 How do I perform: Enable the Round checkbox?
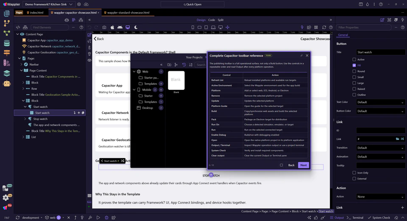click(x=354, y=71)
